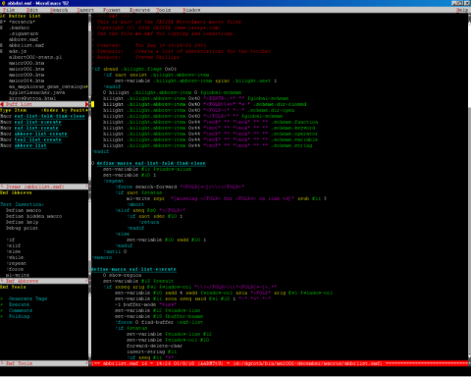Open the Window menu
Screen dimensions: 471x377
click(191, 10)
